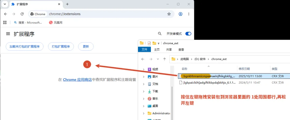The image size is (290, 120).
Task: Click the Chrome site info chip
Action: click(38, 14)
